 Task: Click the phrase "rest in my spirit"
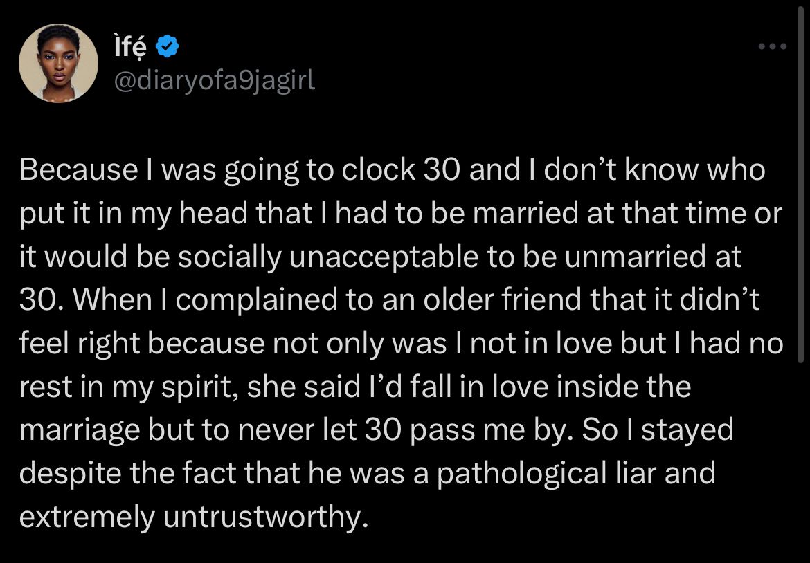pyautogui.click(x=129, y=387)
